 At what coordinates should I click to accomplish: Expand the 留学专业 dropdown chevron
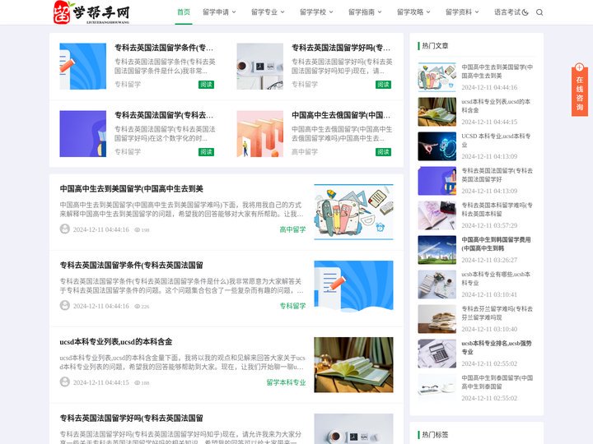click(282, 12)
